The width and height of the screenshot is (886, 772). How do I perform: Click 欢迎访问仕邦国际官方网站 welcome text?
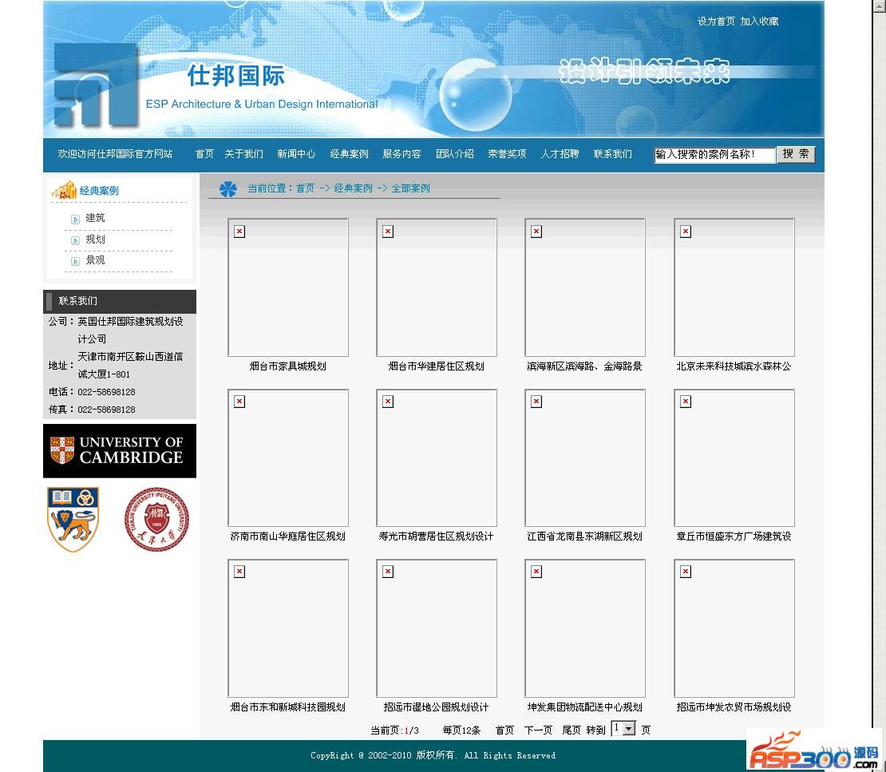(115, 154)
